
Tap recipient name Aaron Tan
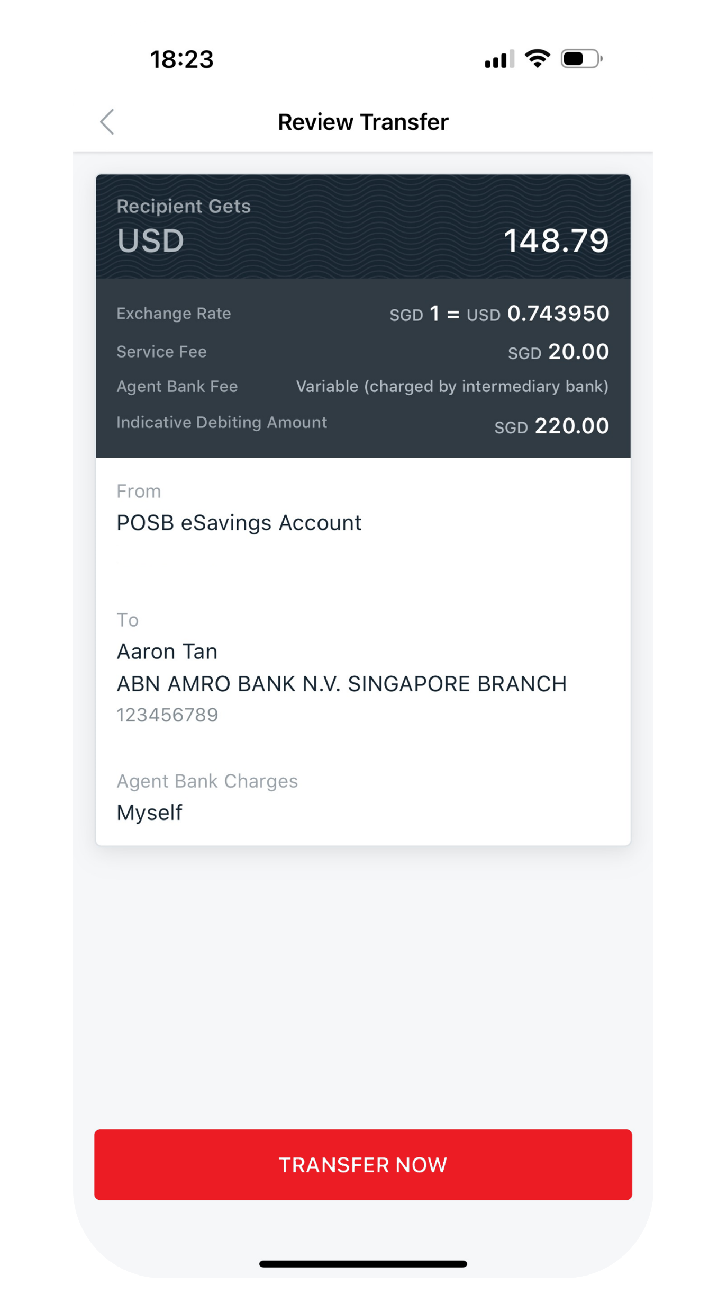[167, 652]
